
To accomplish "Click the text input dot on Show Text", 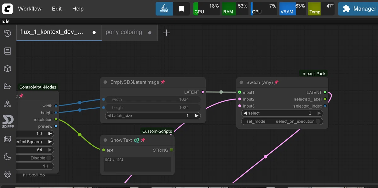I will 104,150.
